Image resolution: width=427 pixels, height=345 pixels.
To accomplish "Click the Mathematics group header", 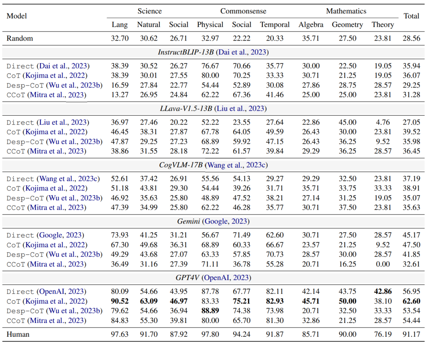I will [346, 11].
